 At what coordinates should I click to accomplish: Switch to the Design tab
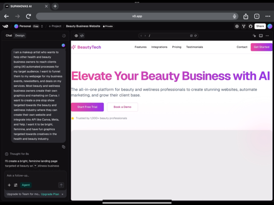click(20, 36)
